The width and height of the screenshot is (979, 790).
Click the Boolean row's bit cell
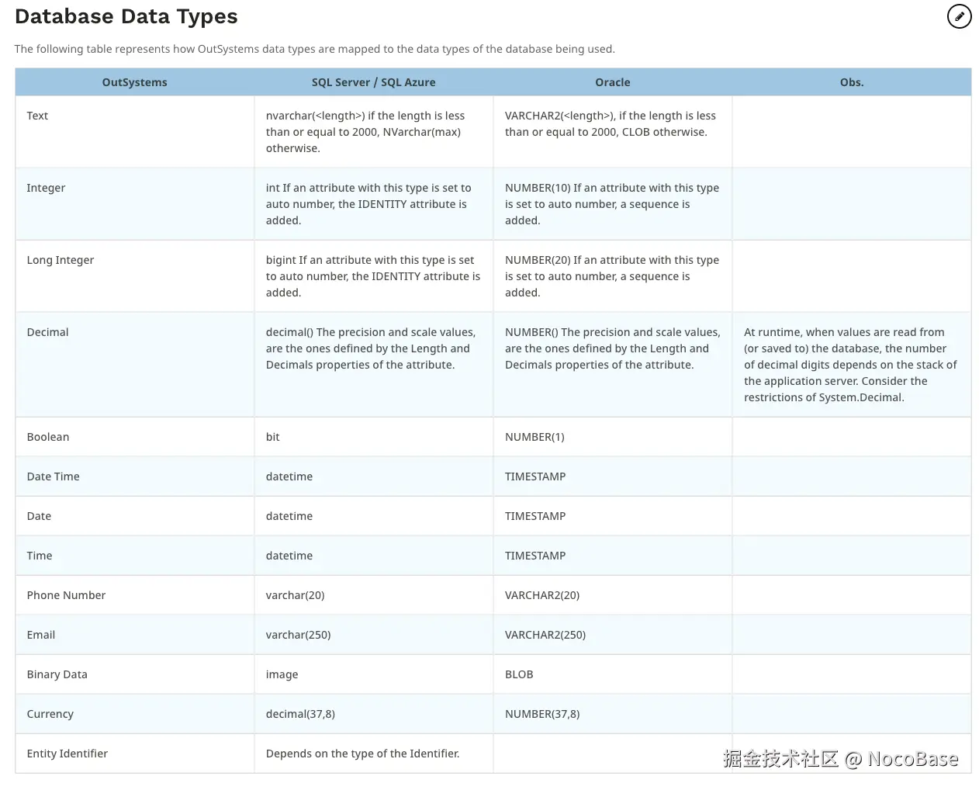point(272,437)
